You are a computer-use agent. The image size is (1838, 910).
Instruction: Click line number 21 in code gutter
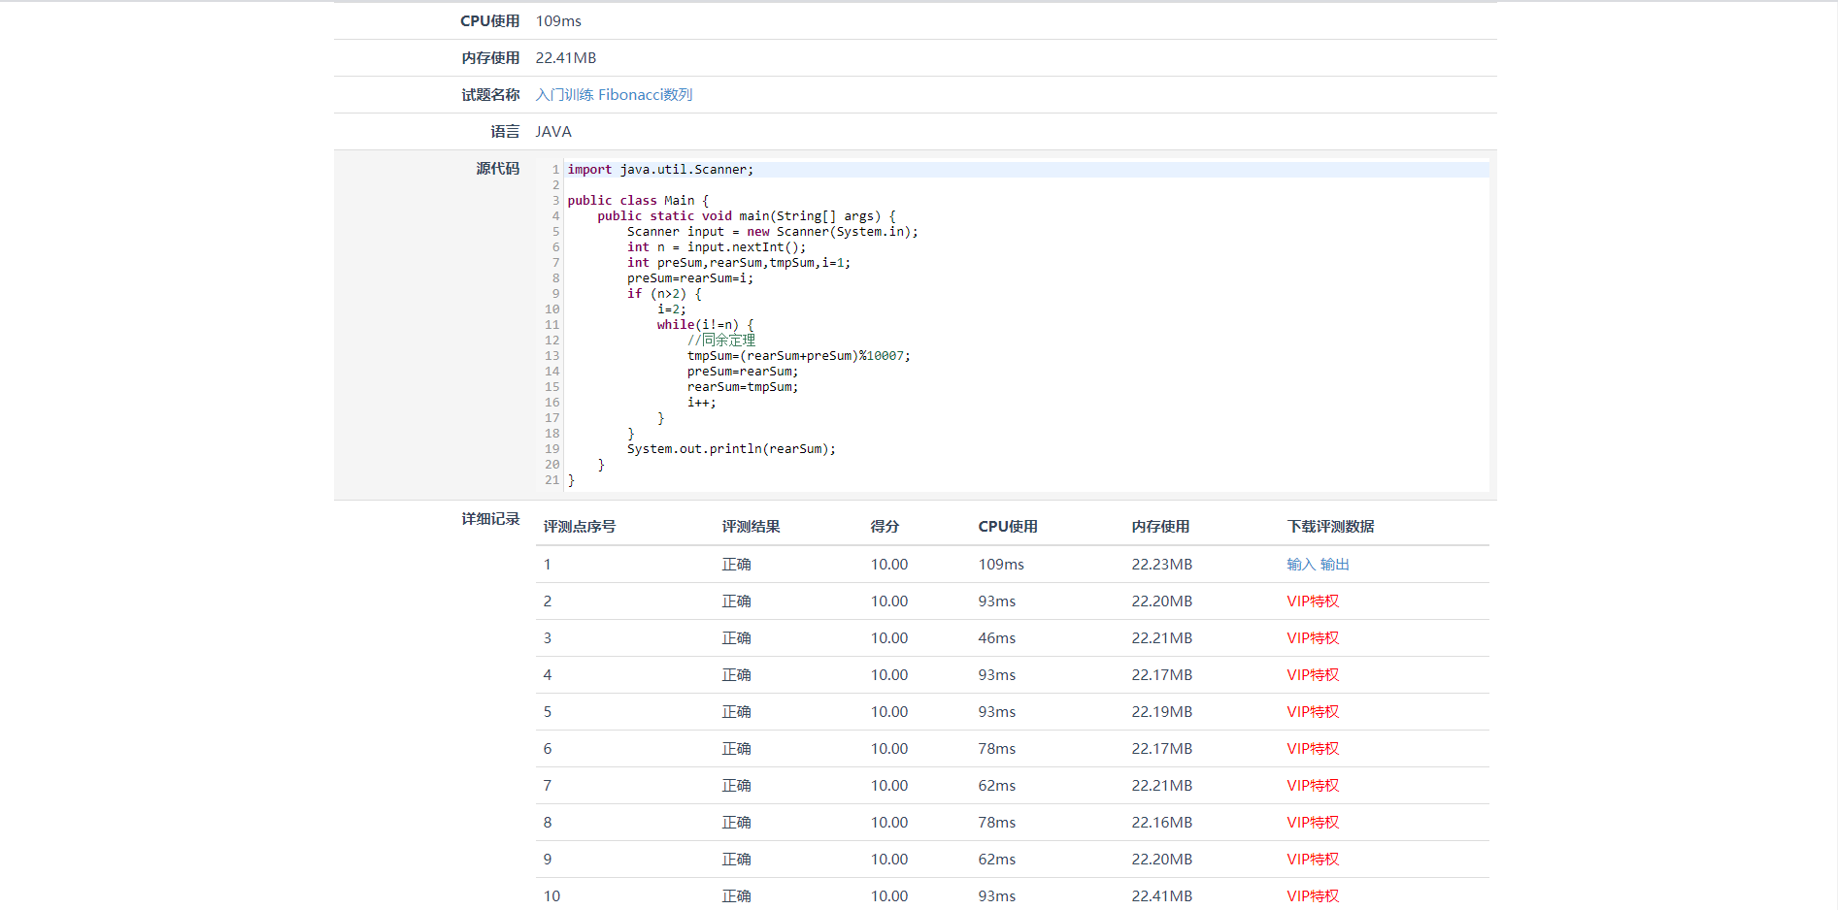coord(551,480)
